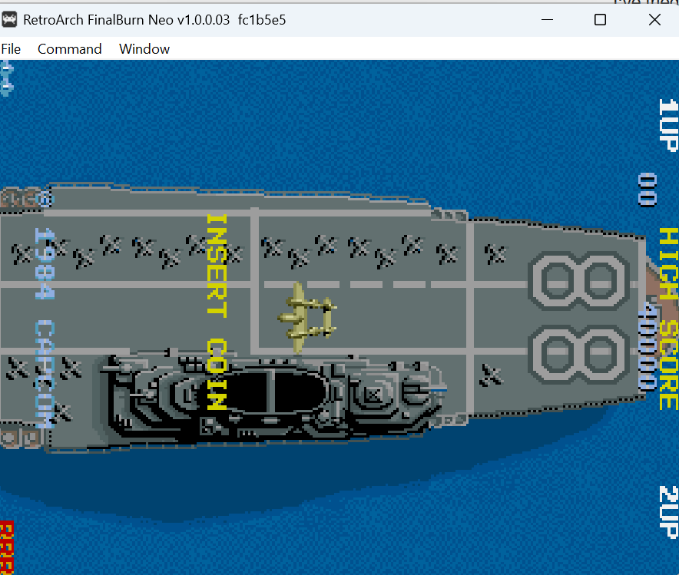
Task: Maximize the RetroArch window
Action: pos(600,19)
